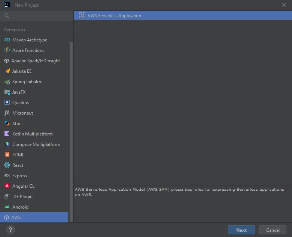Viewport: 292px width, 237px height.
Task: Open help with question mark button
Action: (x=10, y=230)
